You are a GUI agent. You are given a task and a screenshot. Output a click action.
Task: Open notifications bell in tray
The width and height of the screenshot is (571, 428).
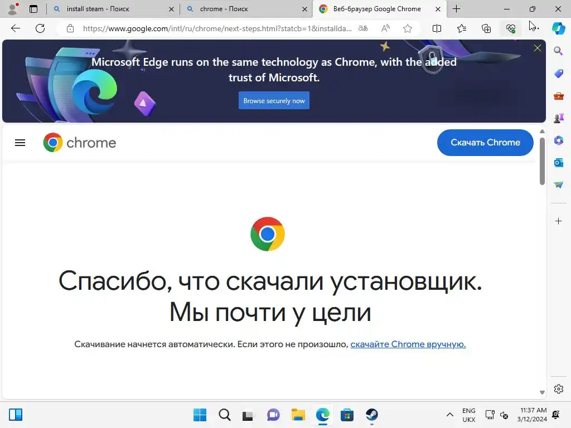[x=556, y=415]
